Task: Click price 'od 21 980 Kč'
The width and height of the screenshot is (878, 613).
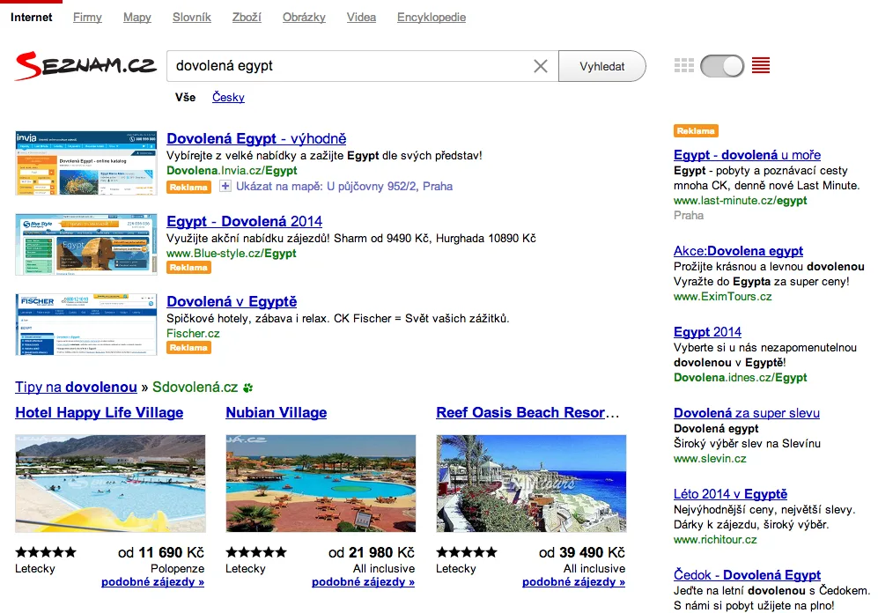Action: (x=372, y=552)
